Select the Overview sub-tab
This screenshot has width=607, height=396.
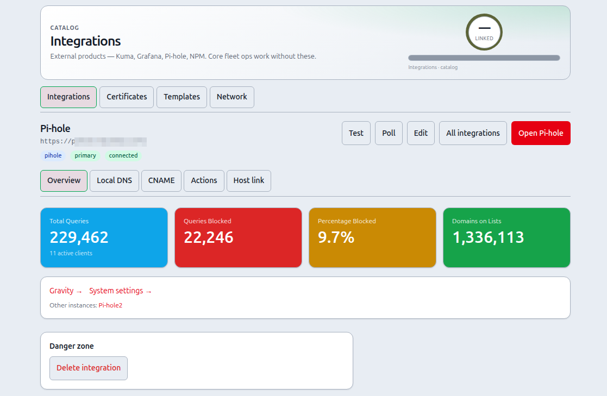point(64,180)
